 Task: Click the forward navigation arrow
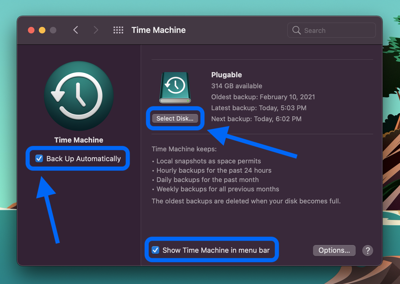pyautogui.click(x=96, y=30)
